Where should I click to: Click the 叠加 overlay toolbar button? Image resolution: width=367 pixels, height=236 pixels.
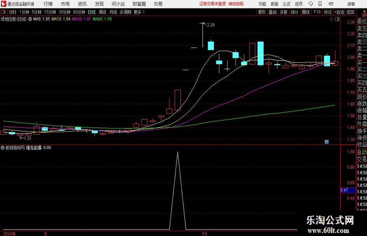[x=273, y=12]
